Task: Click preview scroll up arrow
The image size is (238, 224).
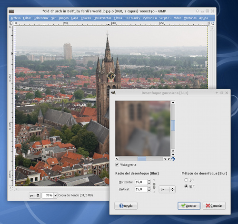Action: (x=173, y=102)
